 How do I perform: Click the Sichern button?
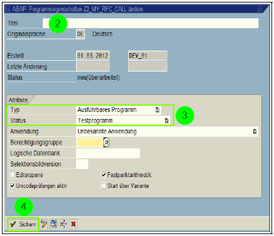click(23, 224)
